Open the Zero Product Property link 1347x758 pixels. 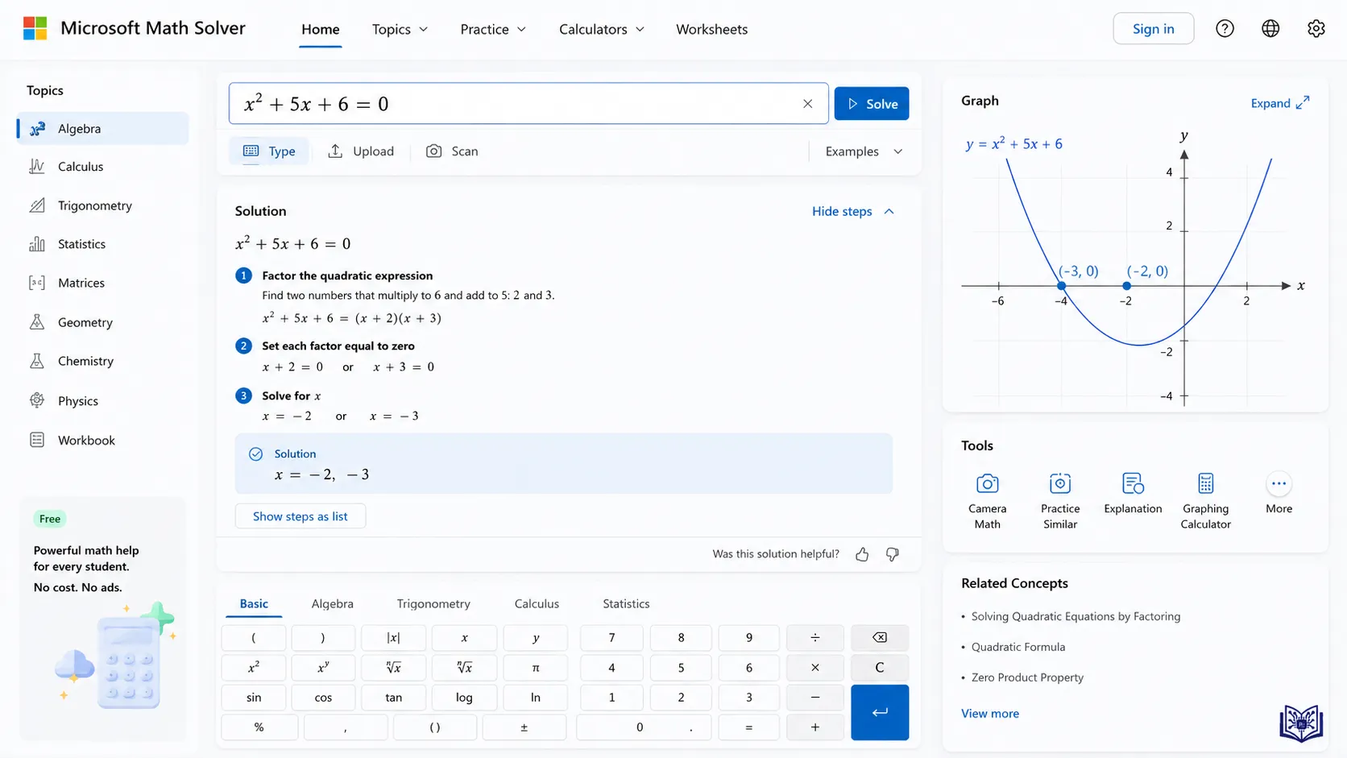click(1027, 677)
